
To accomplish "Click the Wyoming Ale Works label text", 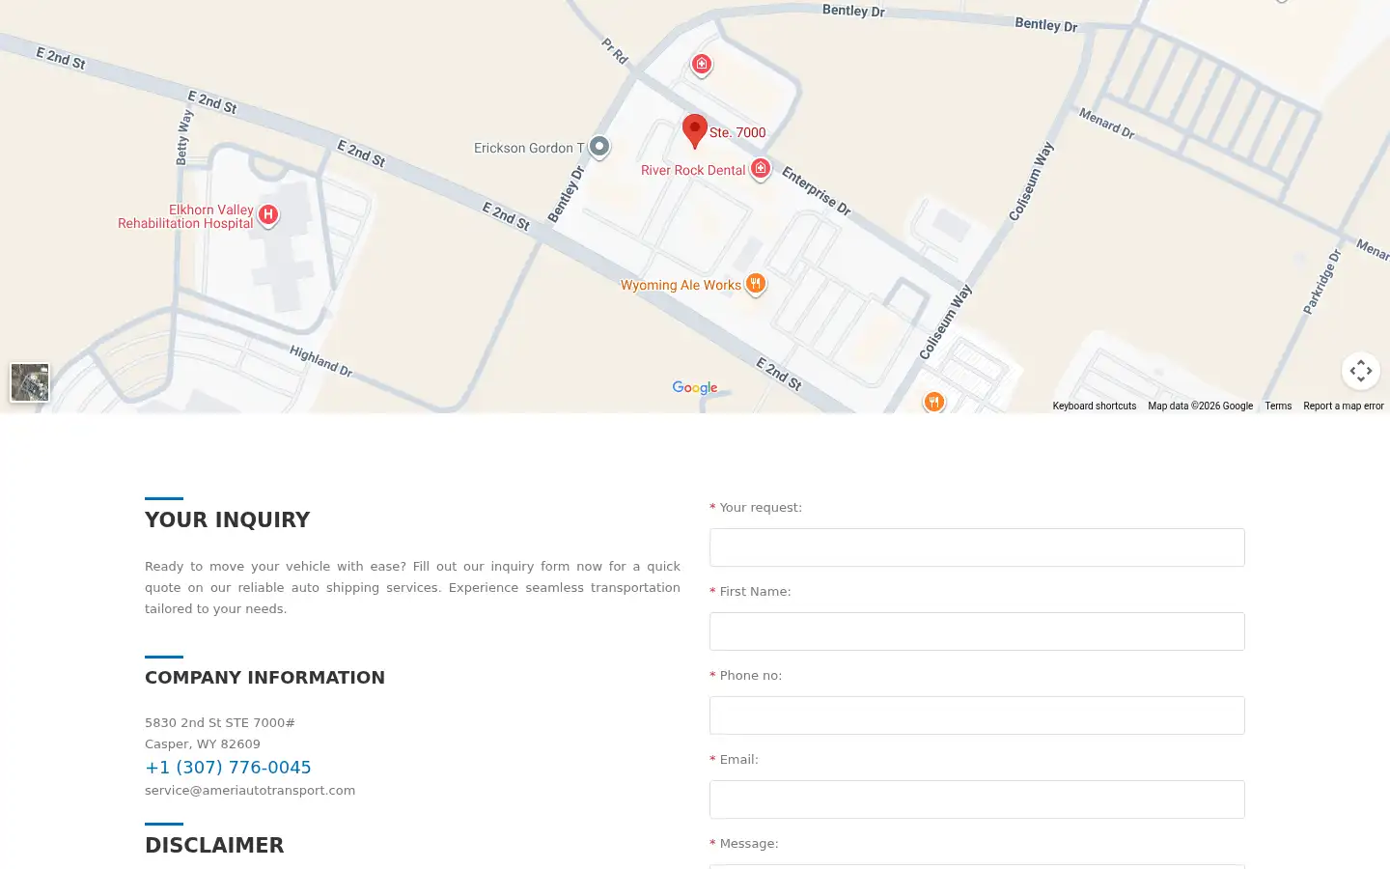I will coord(681,285).
